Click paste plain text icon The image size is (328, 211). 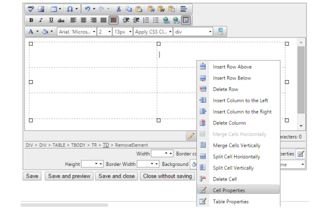point(171,9)
